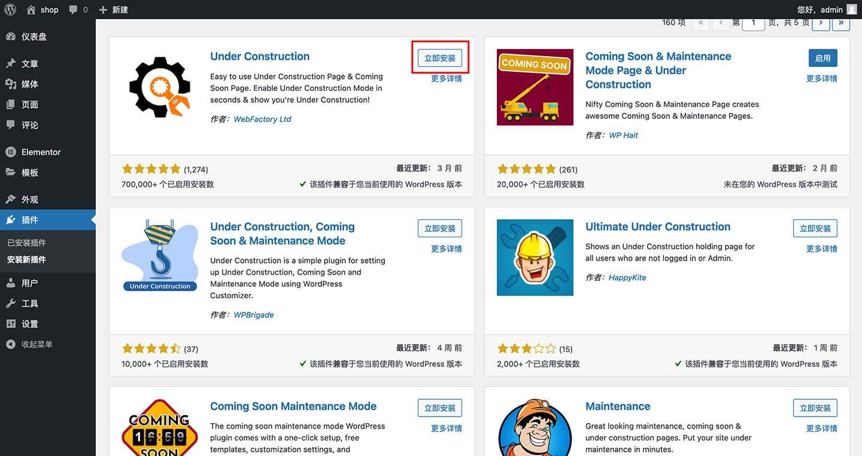Activate Coming Soon & Maintenance Mode Page plugin
The image size is (862, 456).
click(x=822, y=58)
